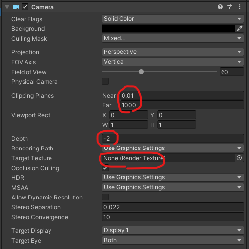Open the MSAA dropdown
Image resolution: width=249 pixels, height=249 pixels.
[173, 187]
